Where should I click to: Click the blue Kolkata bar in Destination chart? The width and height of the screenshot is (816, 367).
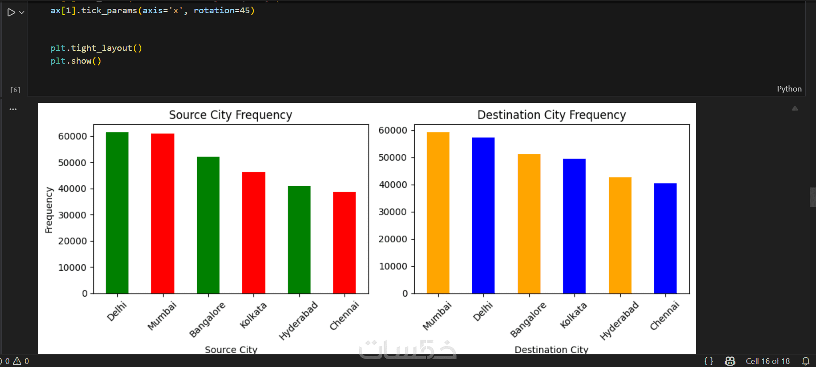tap(574, 226)
